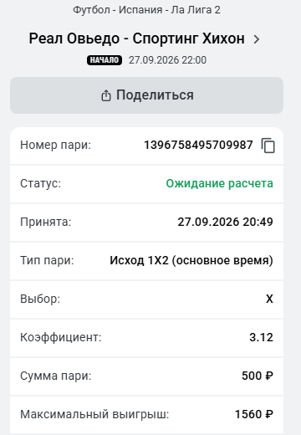Click the match start time 27.09.2026 22:00
301x435 pixels.
point(167,60)
